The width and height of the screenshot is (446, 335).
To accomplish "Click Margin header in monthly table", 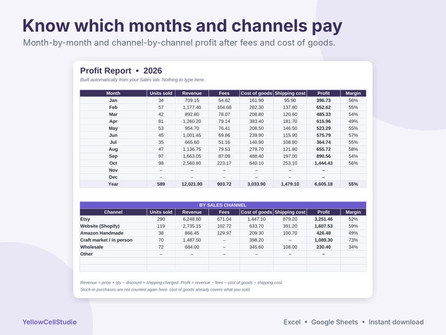I will tap(353, 93).
